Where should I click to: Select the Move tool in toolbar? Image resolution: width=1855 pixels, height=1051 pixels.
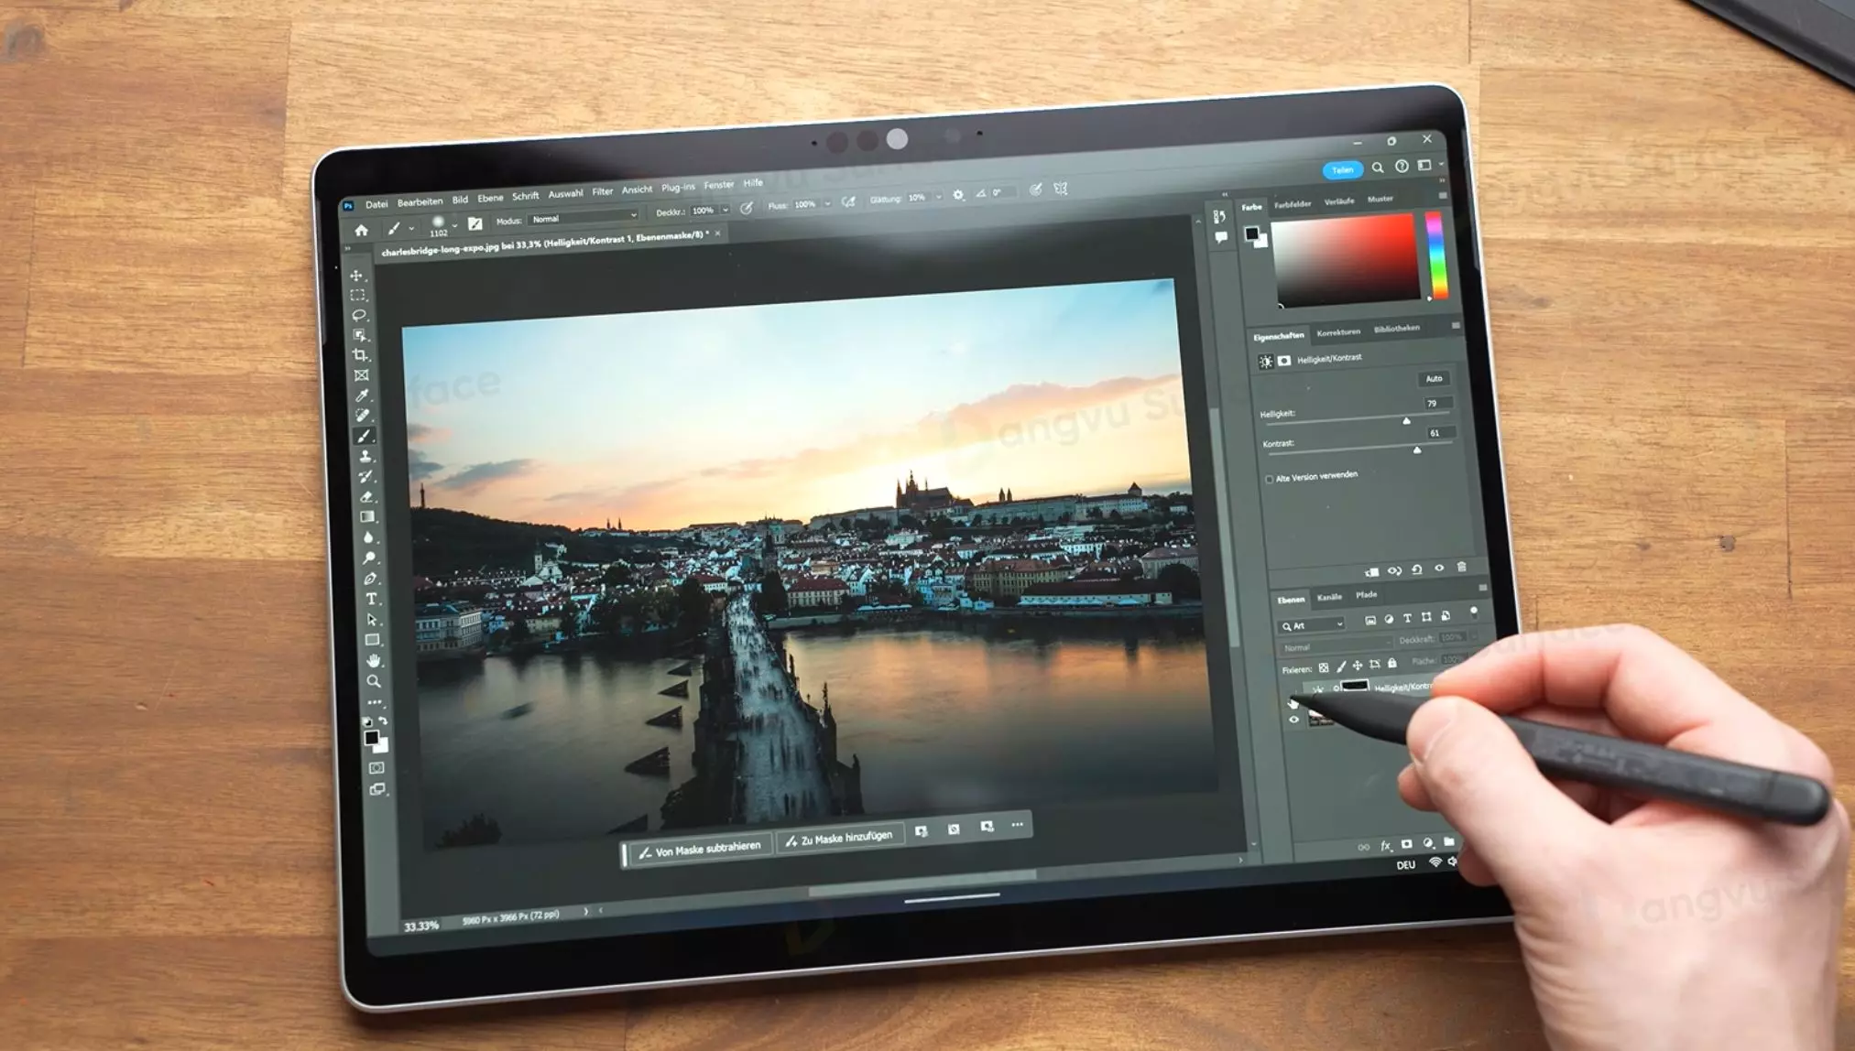click(x=356, y=276)
